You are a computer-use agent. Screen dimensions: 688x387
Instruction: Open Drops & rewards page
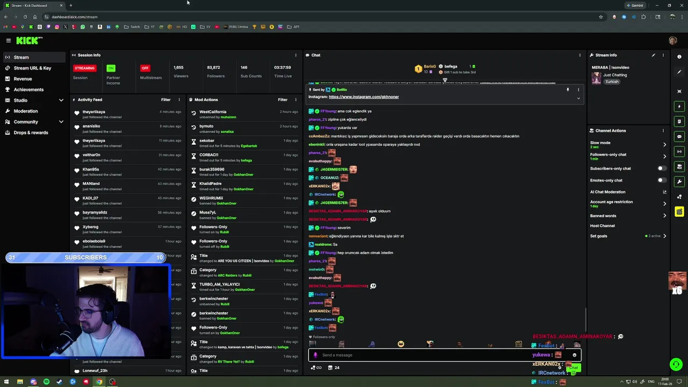(x=34, y=133)
